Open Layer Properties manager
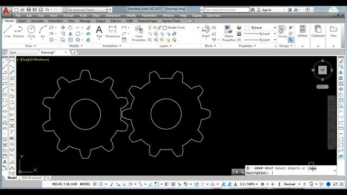The height and width of the screenshot is (195, 347). (139, 33)
